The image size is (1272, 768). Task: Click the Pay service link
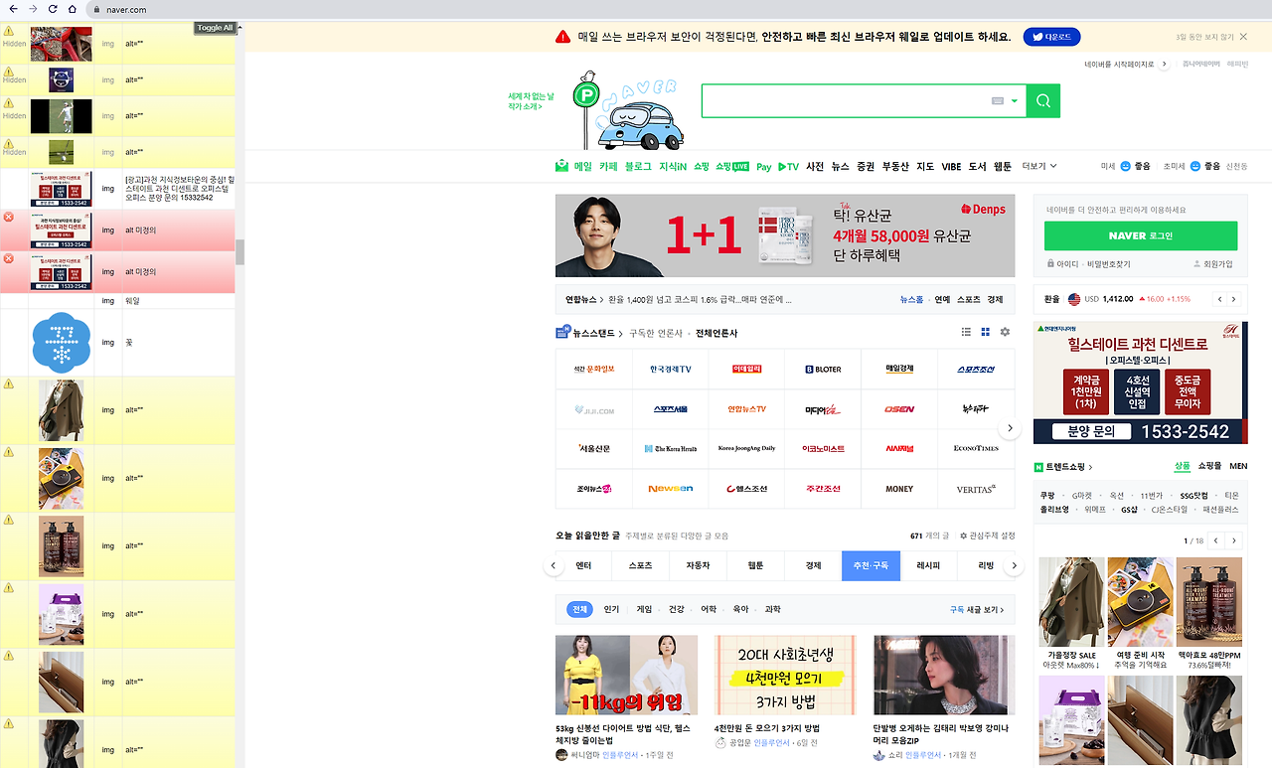763,167
